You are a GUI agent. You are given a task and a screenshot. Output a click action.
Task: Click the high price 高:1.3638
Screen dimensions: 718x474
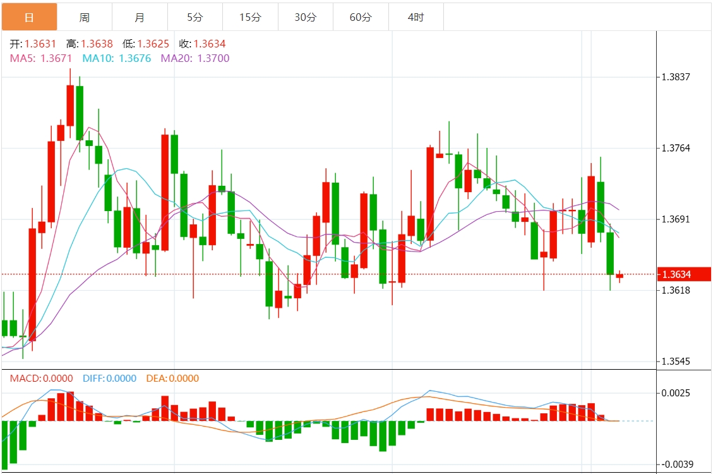click(x=89, y=44)
